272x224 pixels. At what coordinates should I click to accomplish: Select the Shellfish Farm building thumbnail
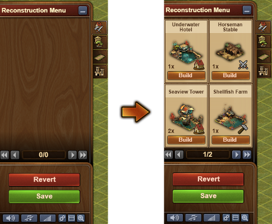[230, 118]
